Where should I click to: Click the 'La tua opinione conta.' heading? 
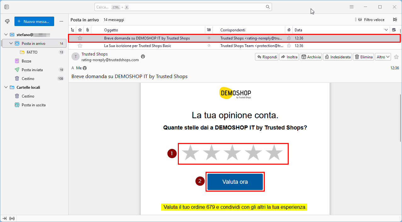pyautogui.click(x=235, y=115)
